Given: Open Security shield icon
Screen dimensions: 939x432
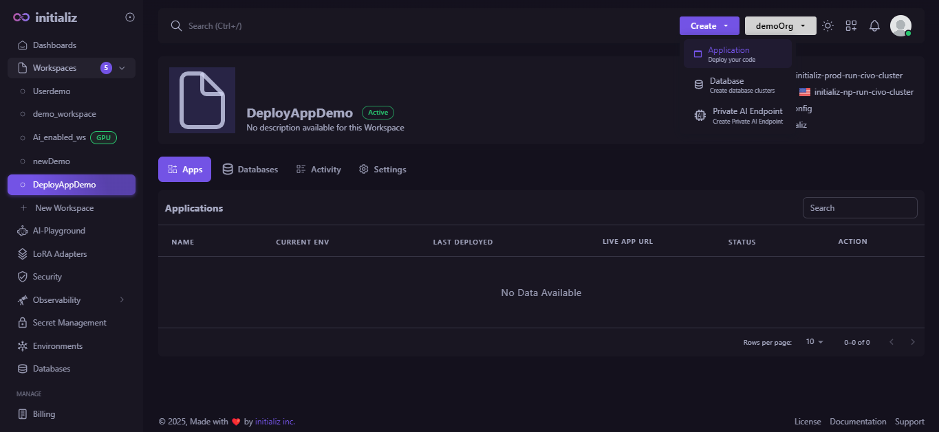Looking at the screenshot, I should (x=23, y=277).
